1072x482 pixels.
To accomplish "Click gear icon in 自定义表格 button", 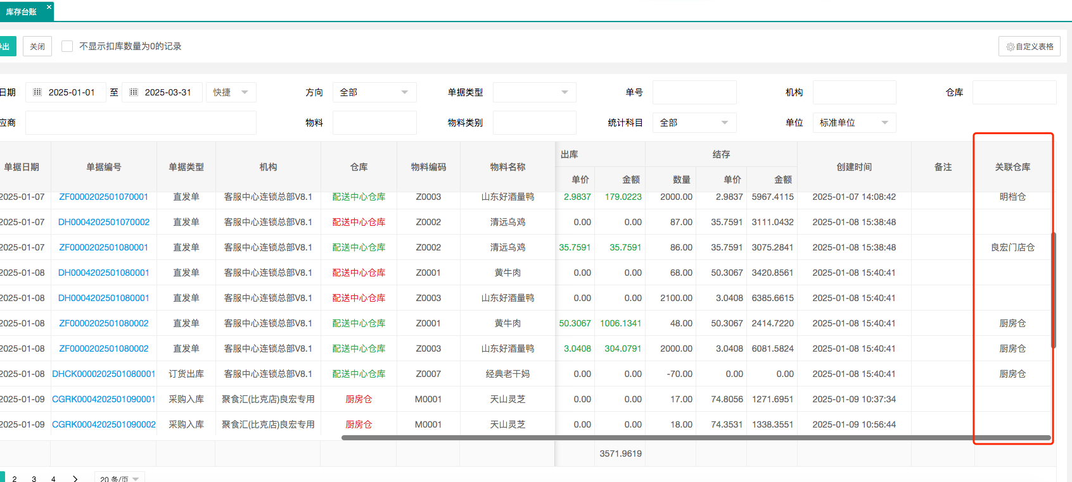I will coord(1010,47).
